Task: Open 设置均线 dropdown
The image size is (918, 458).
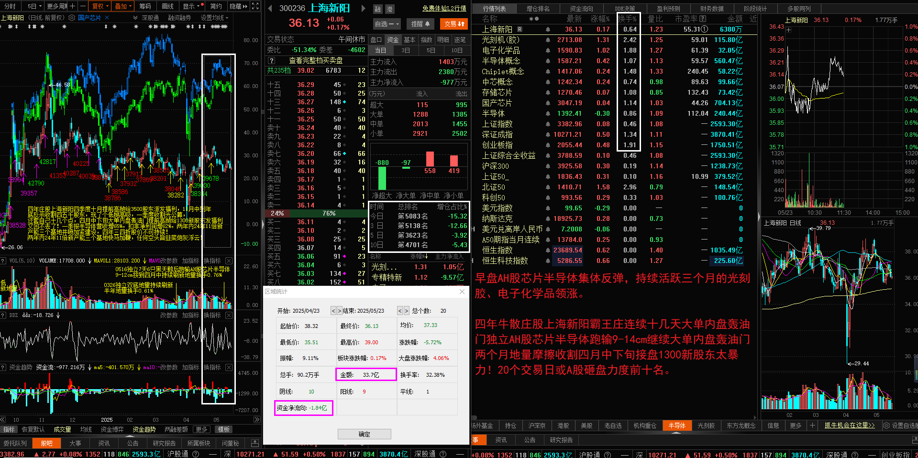Action: (x=214, y=18)
